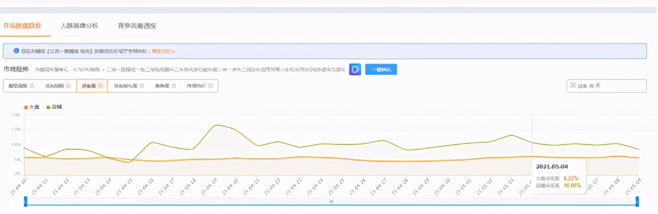Viewport: 658px width, 214px height.
Task: Open the date range selector box
Action: (x=606, y=86)
